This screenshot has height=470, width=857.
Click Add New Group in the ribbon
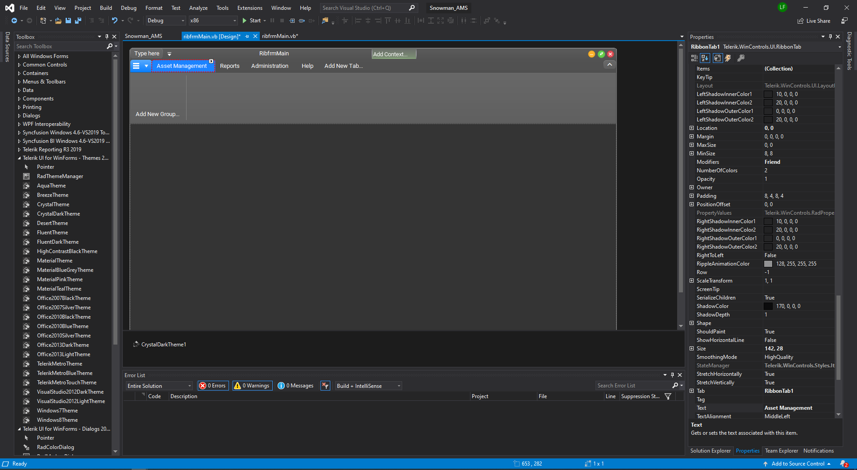[158, 114]
